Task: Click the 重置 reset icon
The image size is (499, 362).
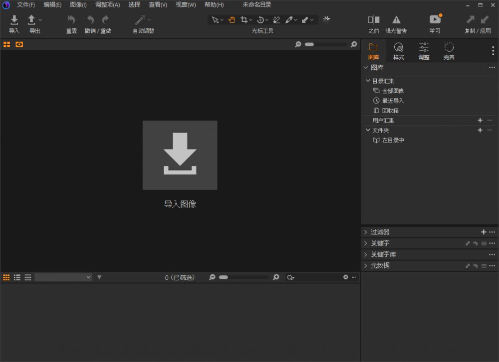Action: (71, 20)
